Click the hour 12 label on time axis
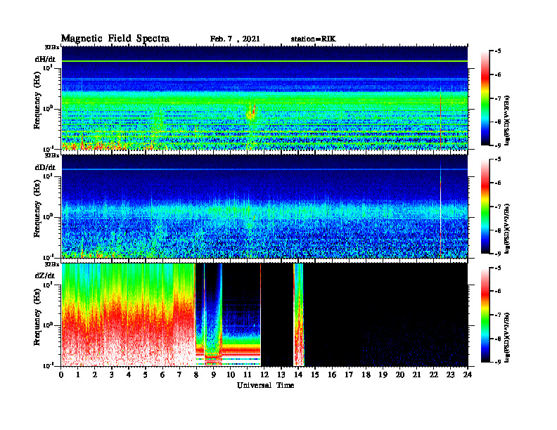557x430 pixels. click(264, 375)
